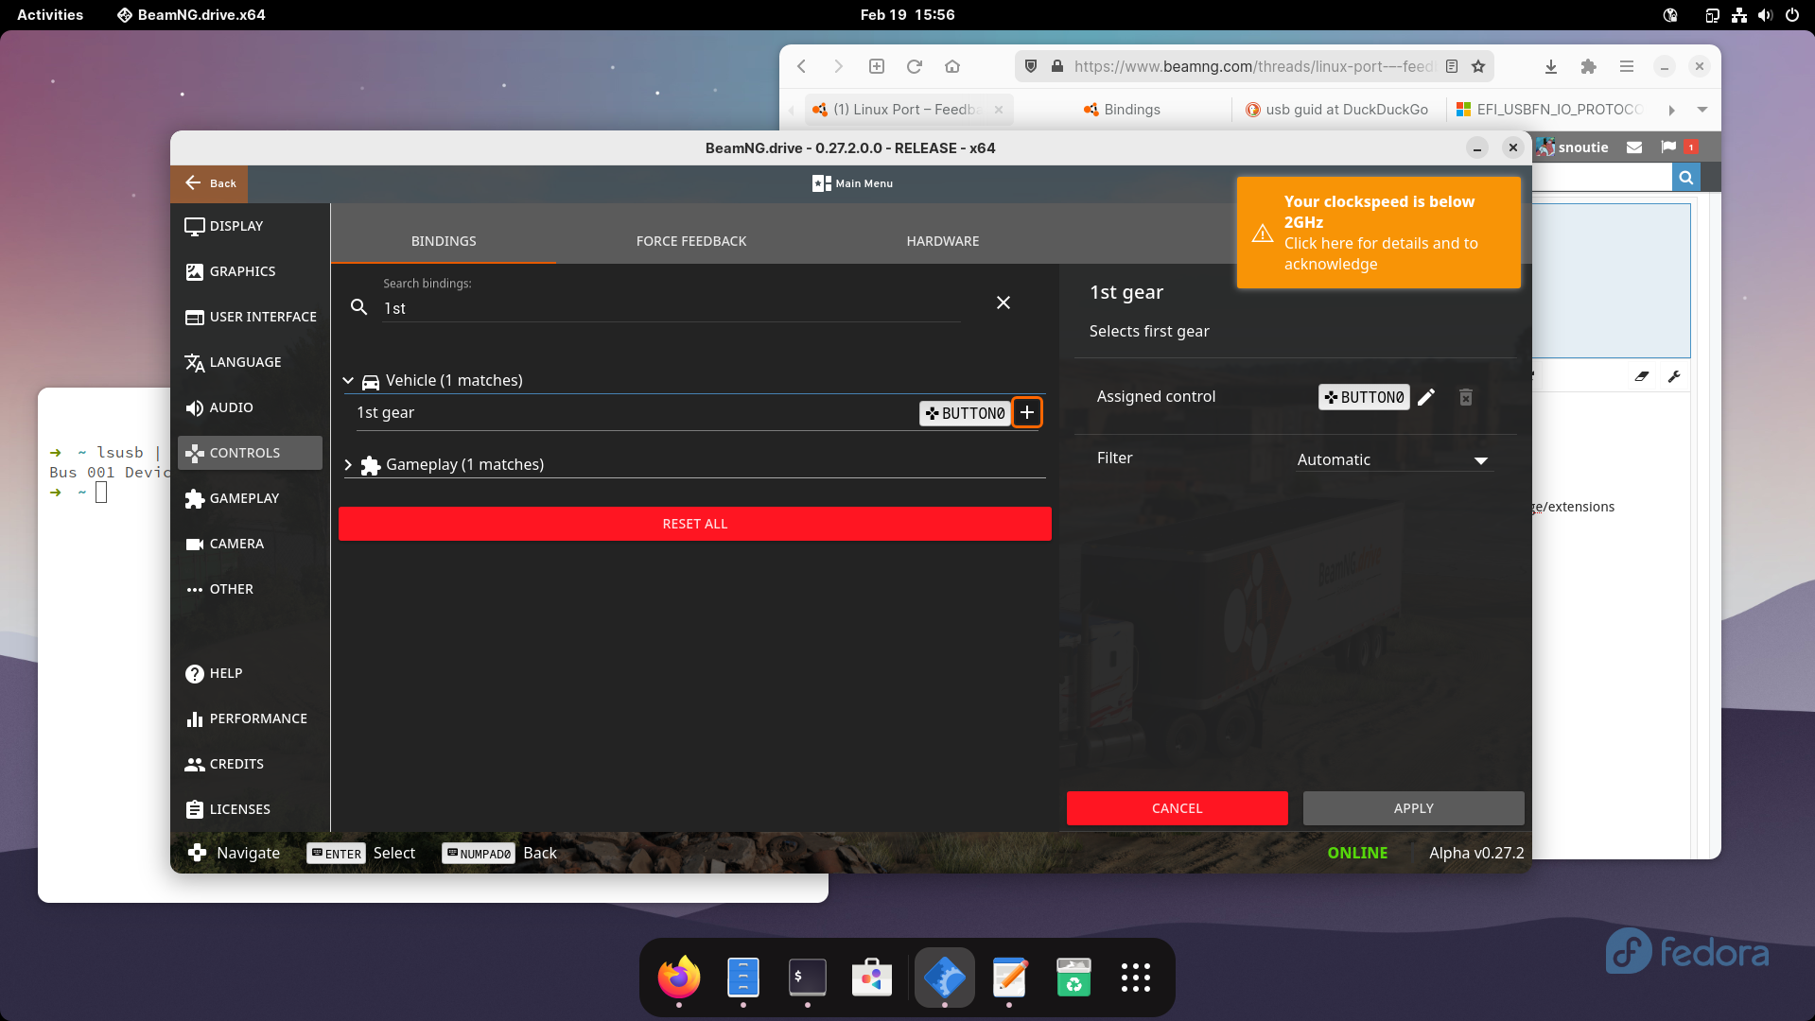Delete assigned control with trash icon
The image size is (1815, 1021).
point(1465,397)
